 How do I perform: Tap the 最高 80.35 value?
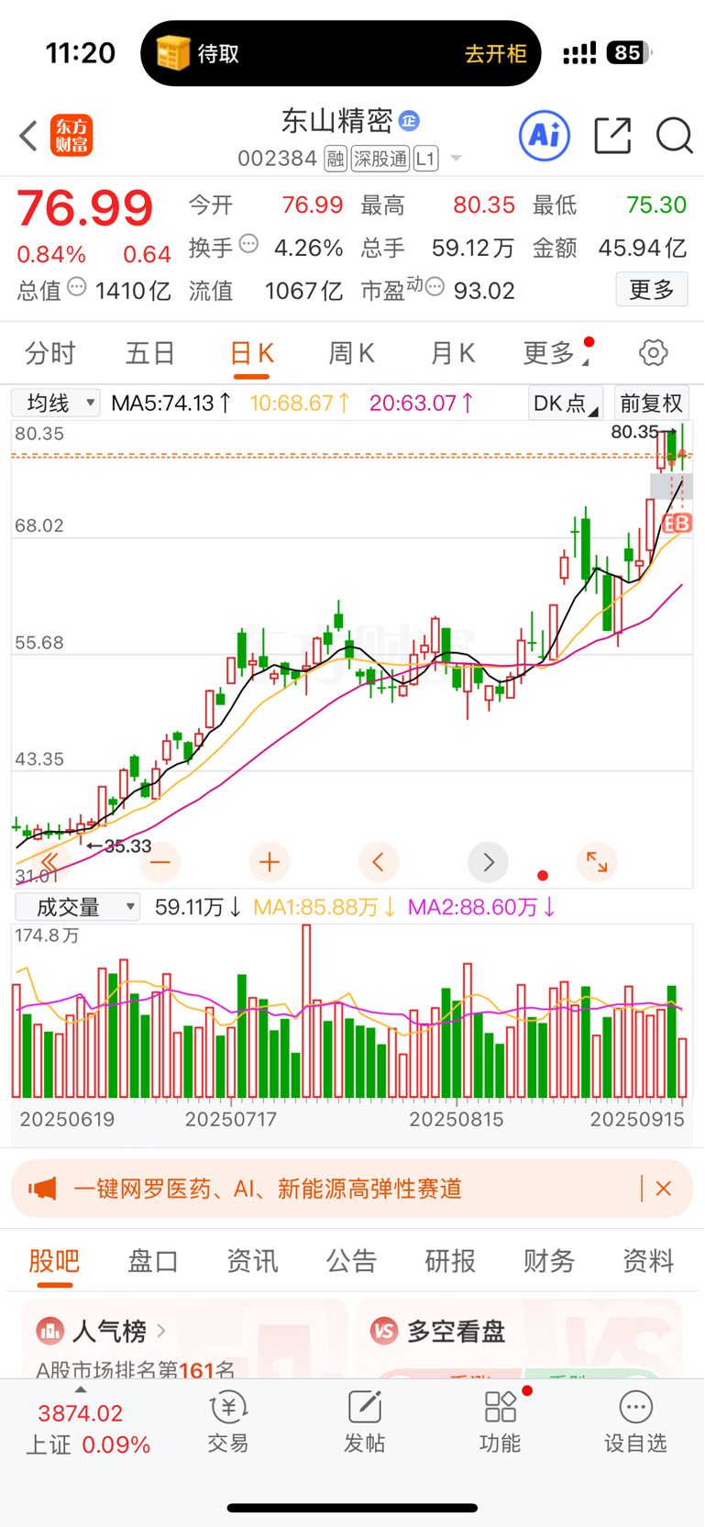point(484,205)
